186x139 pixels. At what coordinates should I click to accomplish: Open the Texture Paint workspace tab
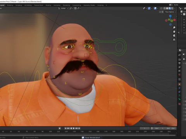38,5
